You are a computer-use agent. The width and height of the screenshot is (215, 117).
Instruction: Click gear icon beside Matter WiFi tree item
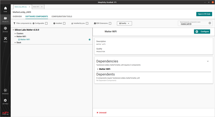[x=89, y=40]
